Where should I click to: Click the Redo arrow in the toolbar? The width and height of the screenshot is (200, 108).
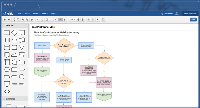point(9,19)
